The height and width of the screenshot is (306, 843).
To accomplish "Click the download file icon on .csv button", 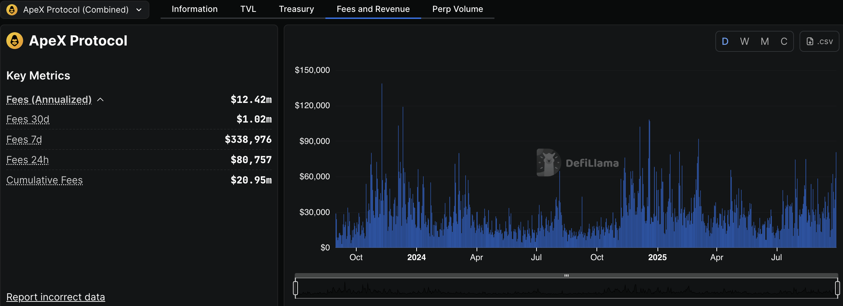I will [810, 42].
